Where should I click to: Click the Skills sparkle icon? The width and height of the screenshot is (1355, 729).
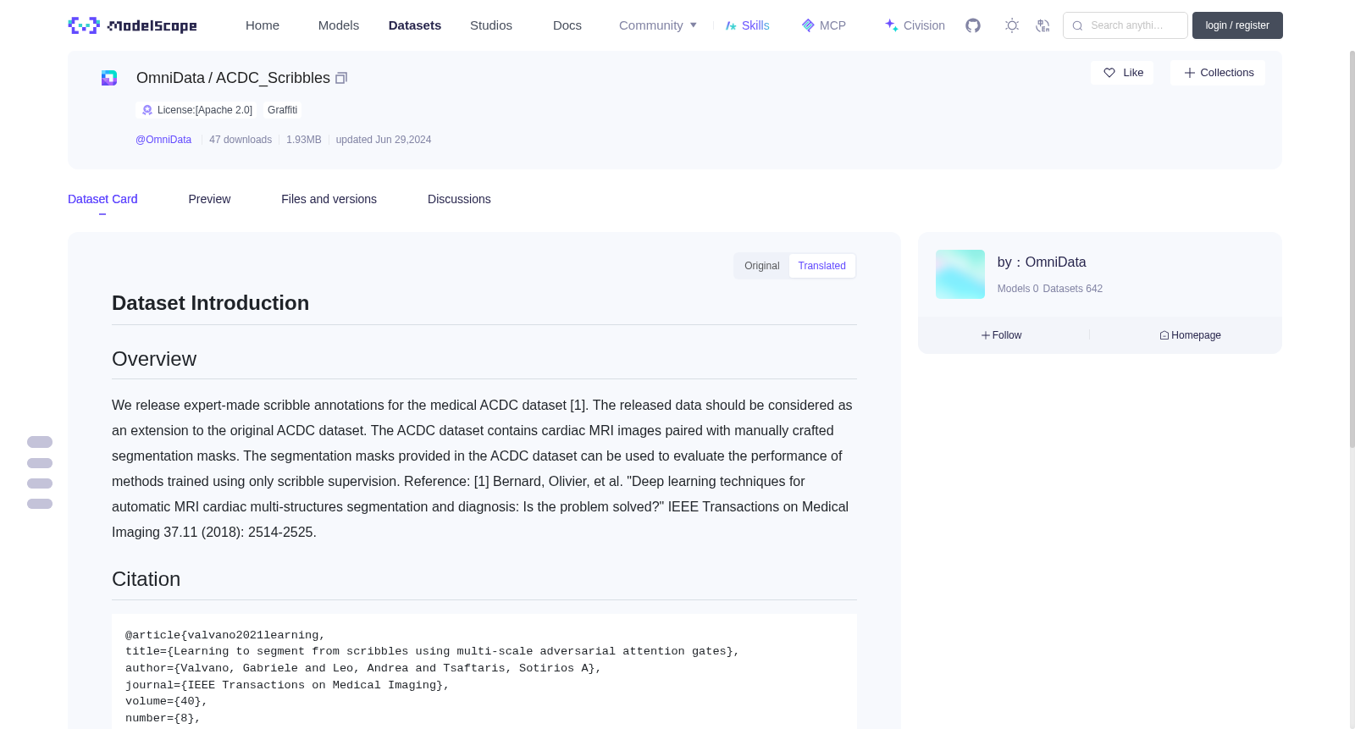tap(731, 25)
